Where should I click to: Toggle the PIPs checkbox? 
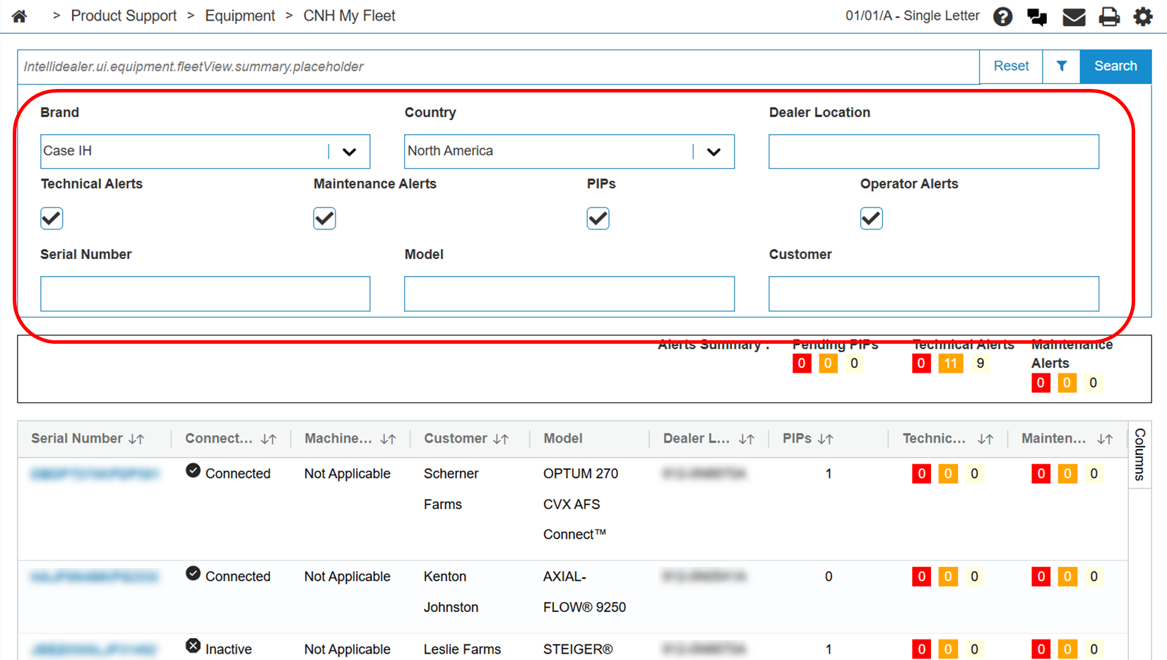(x=598, y=218)
